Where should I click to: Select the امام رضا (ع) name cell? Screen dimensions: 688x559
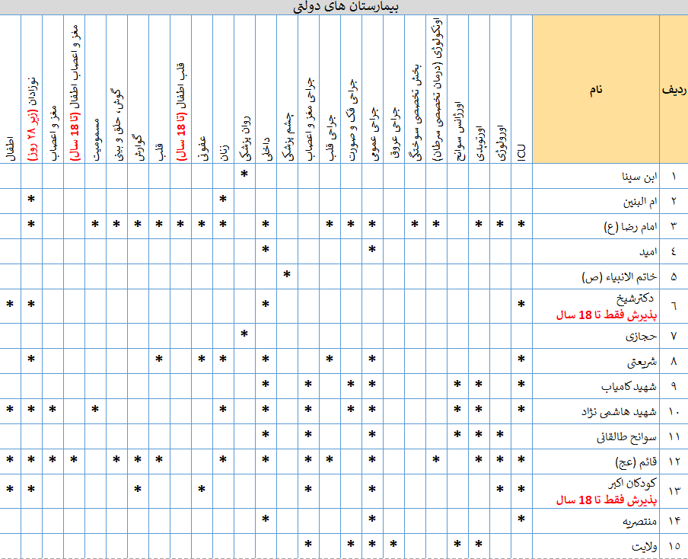point(595,226)
